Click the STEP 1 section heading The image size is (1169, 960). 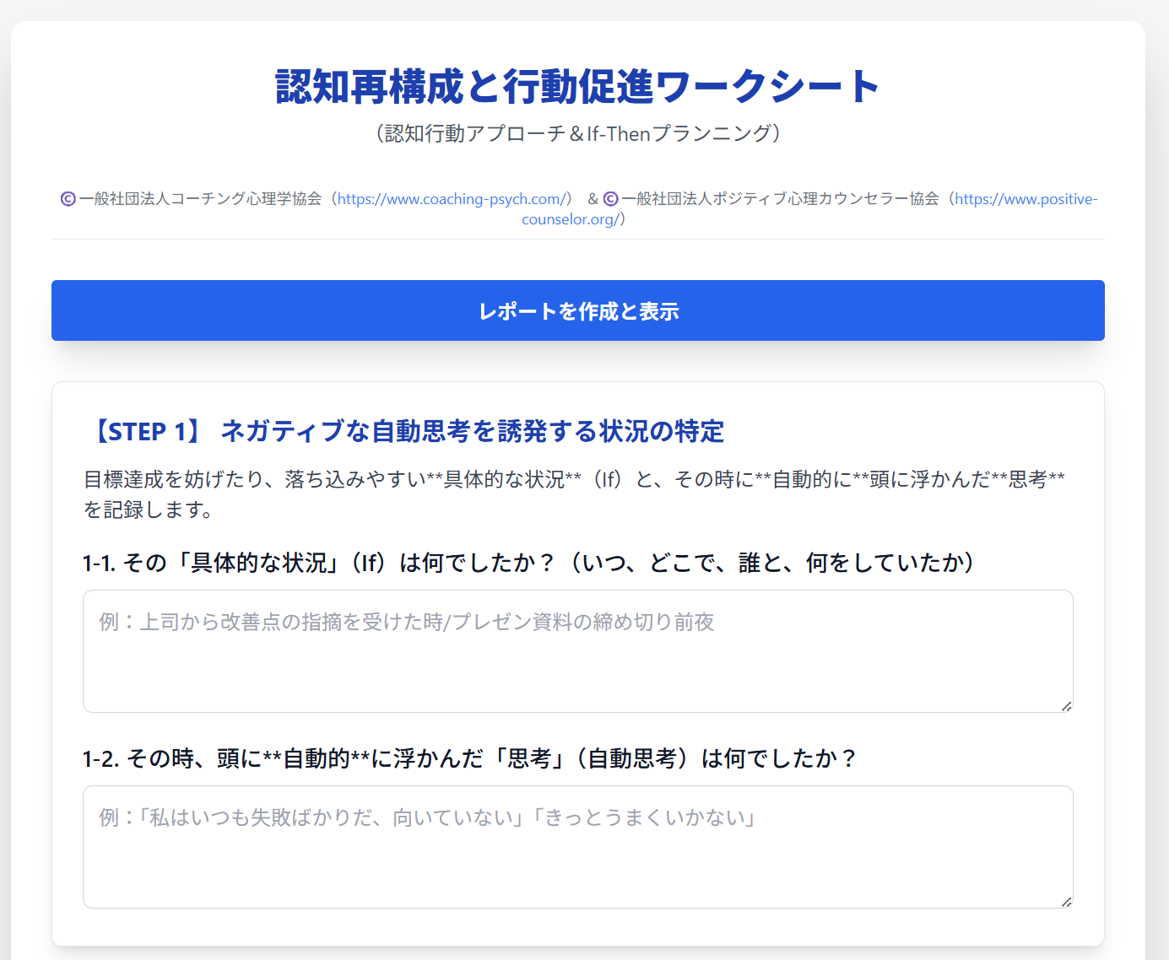click(x=403, y=431)
